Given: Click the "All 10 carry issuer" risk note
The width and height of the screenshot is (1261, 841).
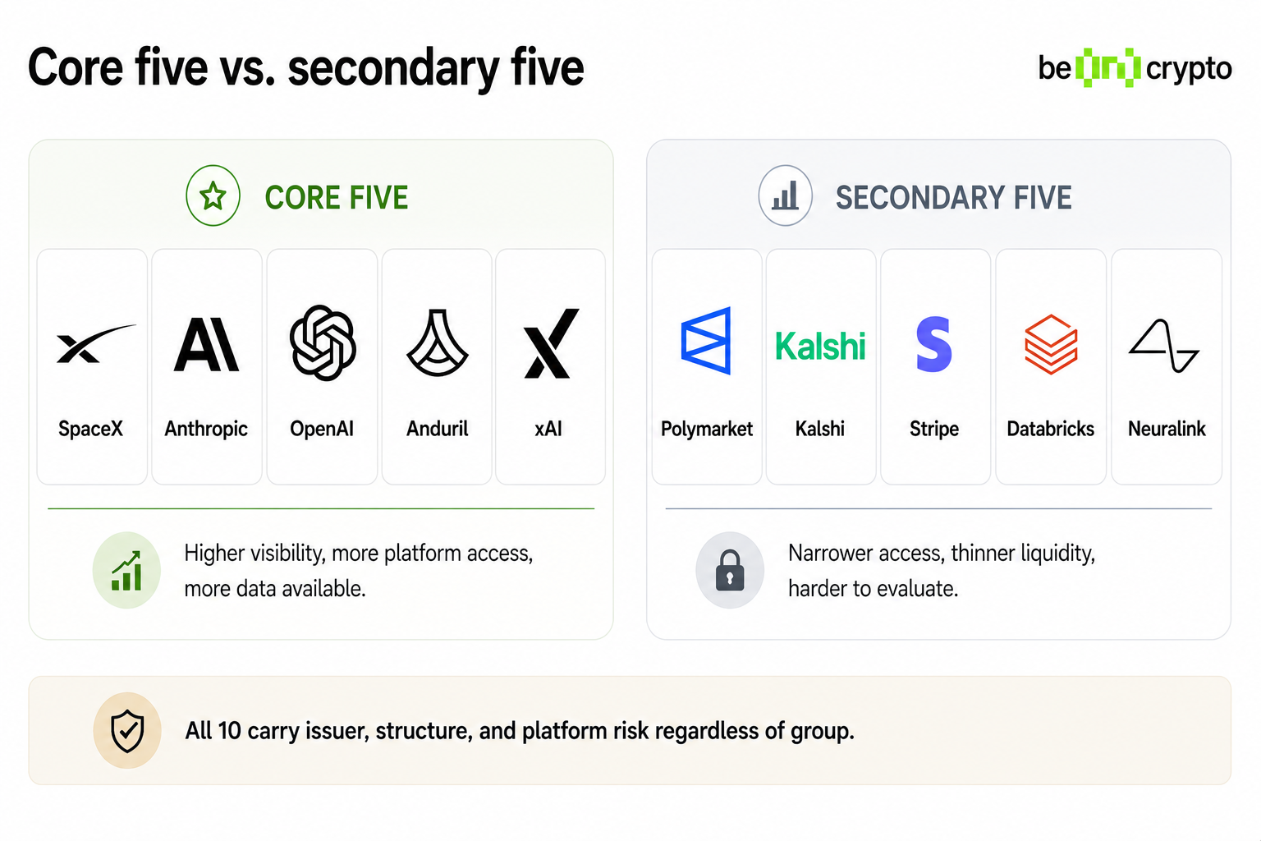Looking at the screenshot, I should click(520, 731).
